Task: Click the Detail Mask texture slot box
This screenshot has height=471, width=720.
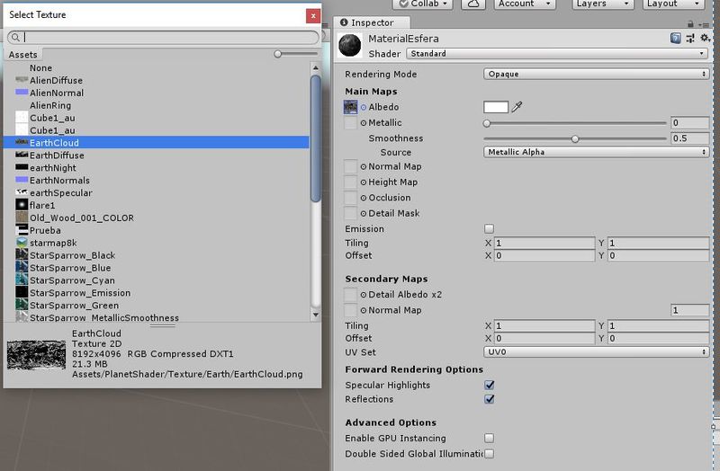Action: point(350,213)
